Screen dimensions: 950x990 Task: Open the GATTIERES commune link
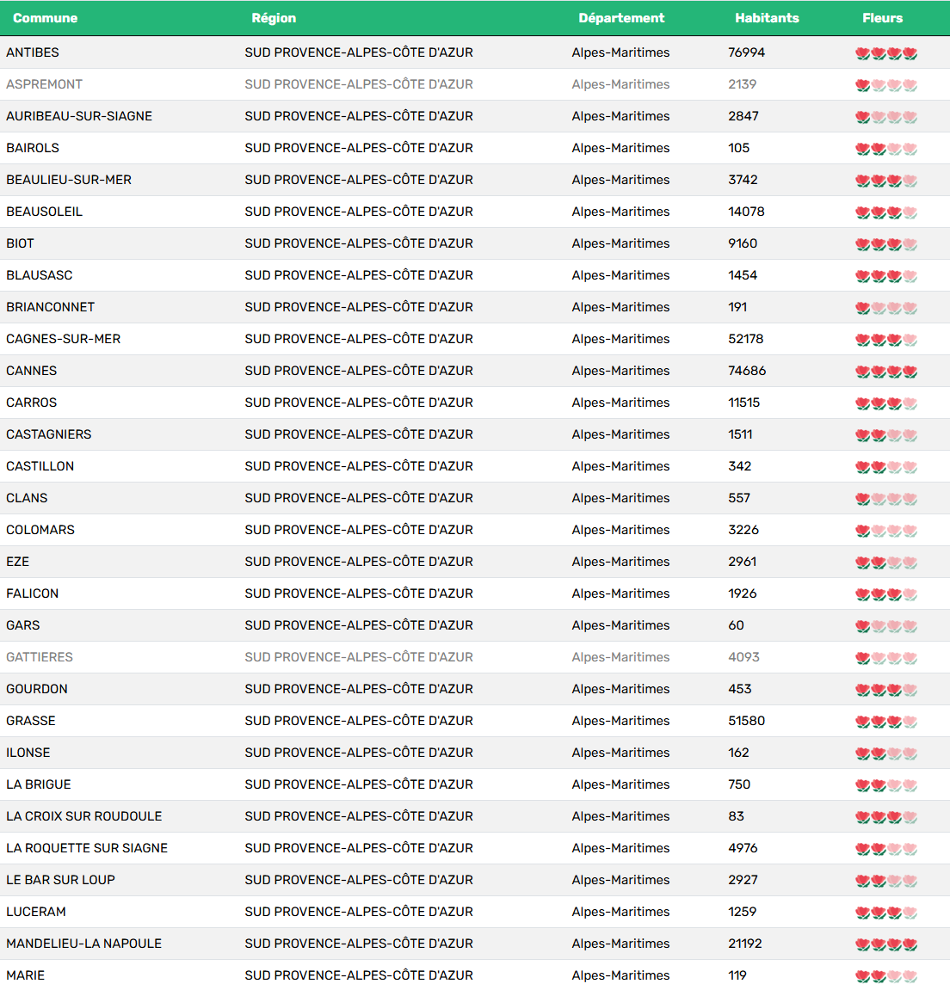click(x=40, y=657)
